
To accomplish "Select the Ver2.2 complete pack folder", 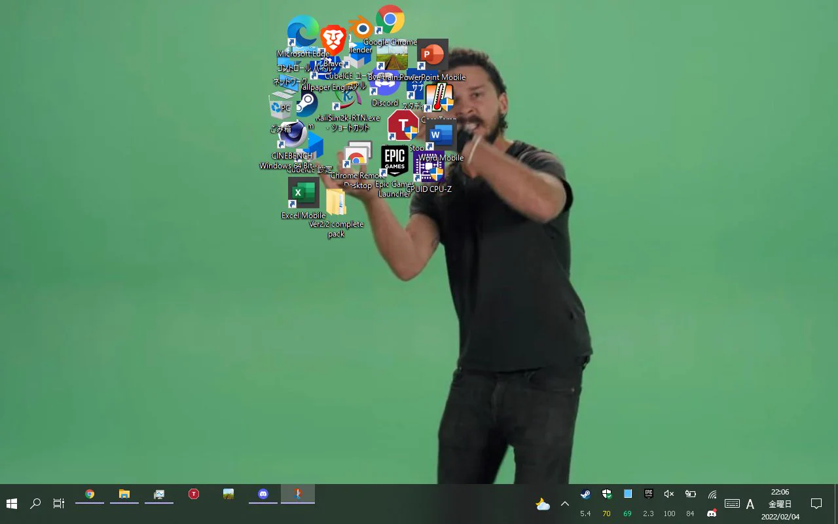I will (336, 202).
